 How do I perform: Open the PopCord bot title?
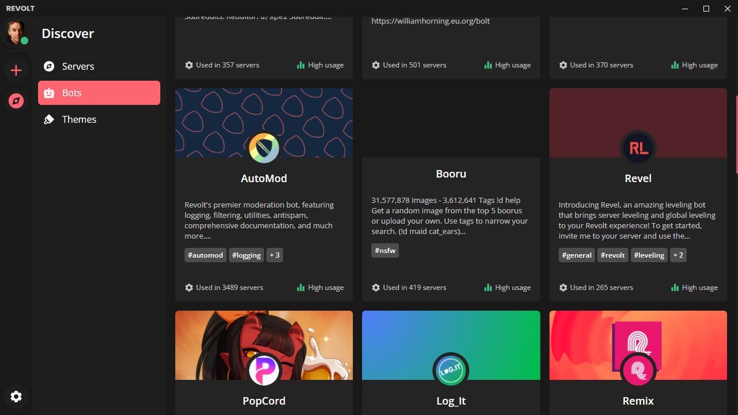(x=264, y=401)
